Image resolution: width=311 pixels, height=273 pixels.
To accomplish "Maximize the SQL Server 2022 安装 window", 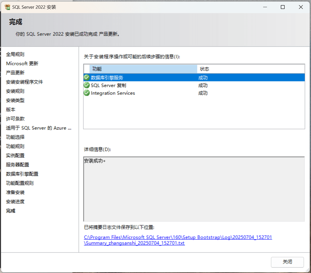I will click(283, 7).
